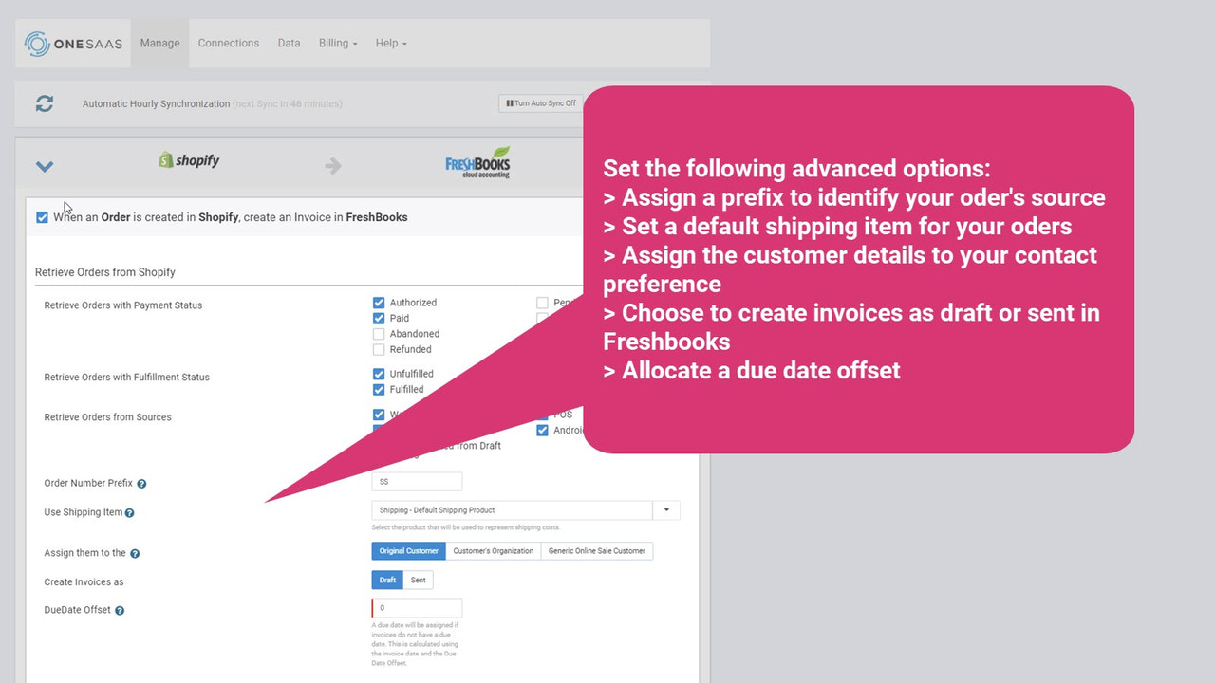Viewport: 1215px width, 683px height.
Task: Open the Billing menu
Action: (335, 43)
